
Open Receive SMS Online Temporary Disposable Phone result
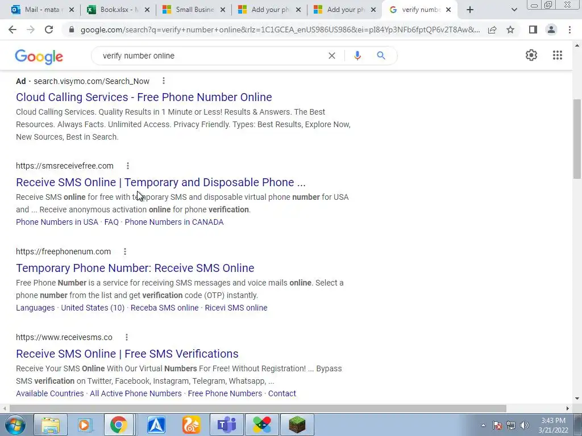tap(161, 182)
